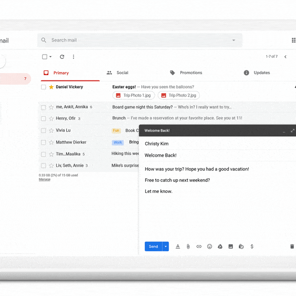Refresh the inbox mail list
Image resolution: width=296 pixels, height=296 pixels.
point(62,57)
